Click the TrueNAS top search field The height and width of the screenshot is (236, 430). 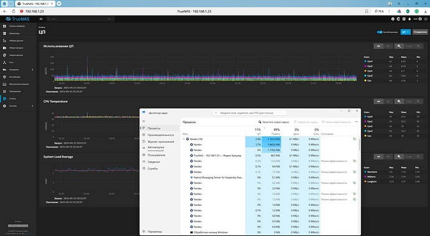(80, 19)
